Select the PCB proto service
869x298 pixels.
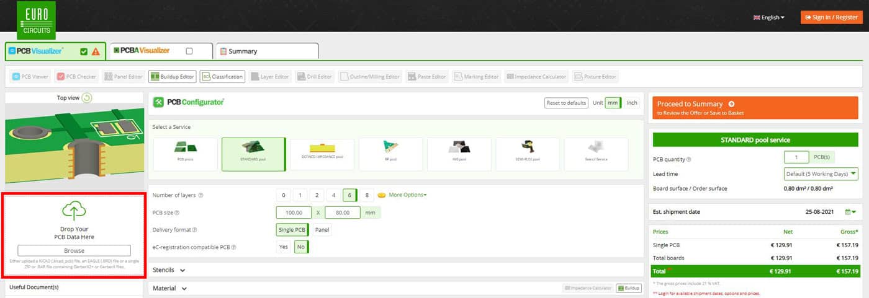coord(186,154)
